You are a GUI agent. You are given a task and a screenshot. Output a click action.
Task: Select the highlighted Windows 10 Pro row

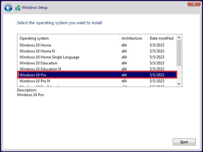tap(97, 75)
